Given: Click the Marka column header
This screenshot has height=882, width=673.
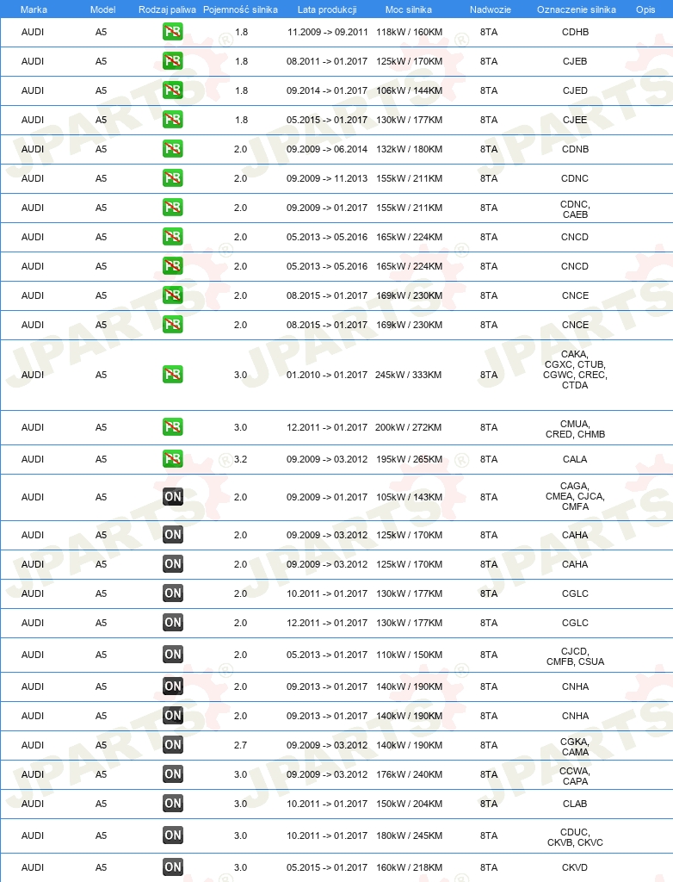Looking at the screenshot, I should (34, 9).
